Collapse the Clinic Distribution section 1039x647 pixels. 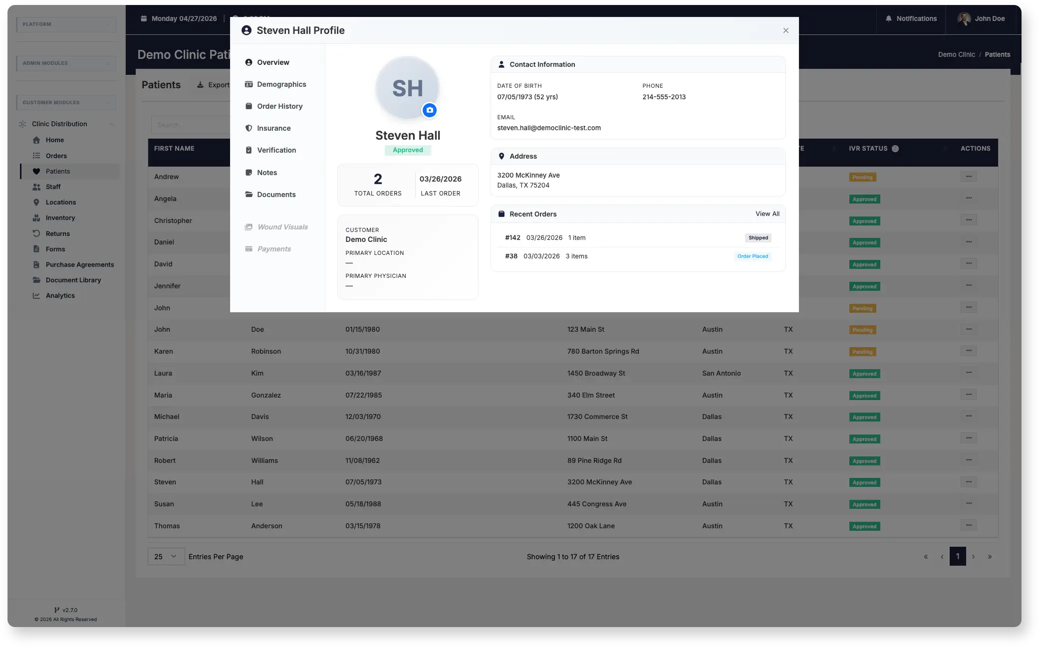coord(111,124)
